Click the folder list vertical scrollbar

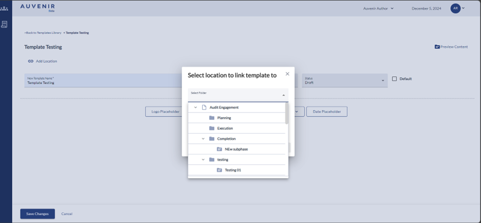[x=287, y=114]
